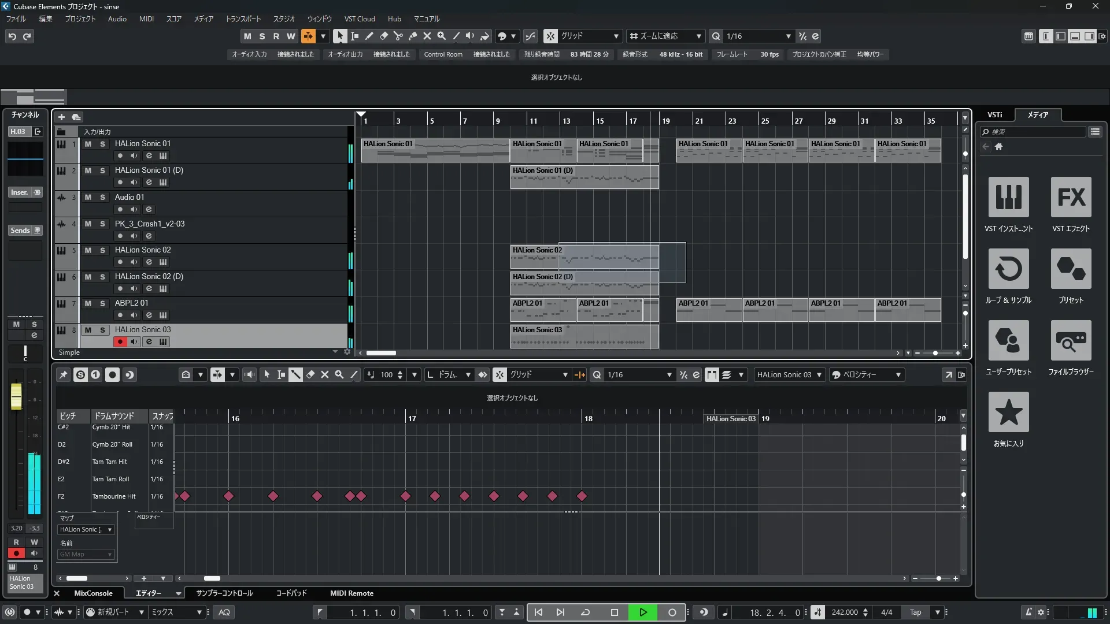The height and width of the screenshot is (624, 1110).
Task: Solo the ABPL2 01 track
Action: click(102, 303)
